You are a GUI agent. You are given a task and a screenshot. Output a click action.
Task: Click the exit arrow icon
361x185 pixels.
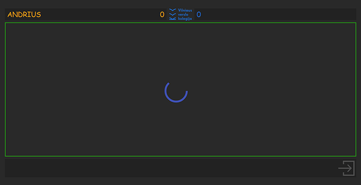pyautogui.click(x=346, y=168)
